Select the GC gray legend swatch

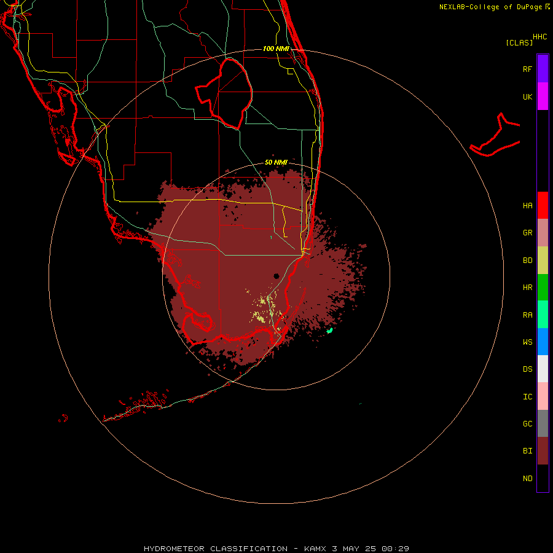543,423
